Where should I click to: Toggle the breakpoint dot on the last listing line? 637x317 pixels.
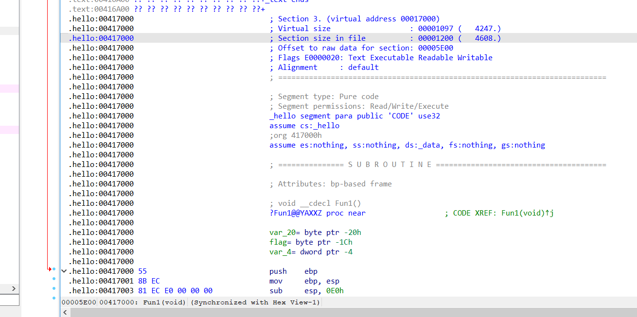click(x=53, y=298)
